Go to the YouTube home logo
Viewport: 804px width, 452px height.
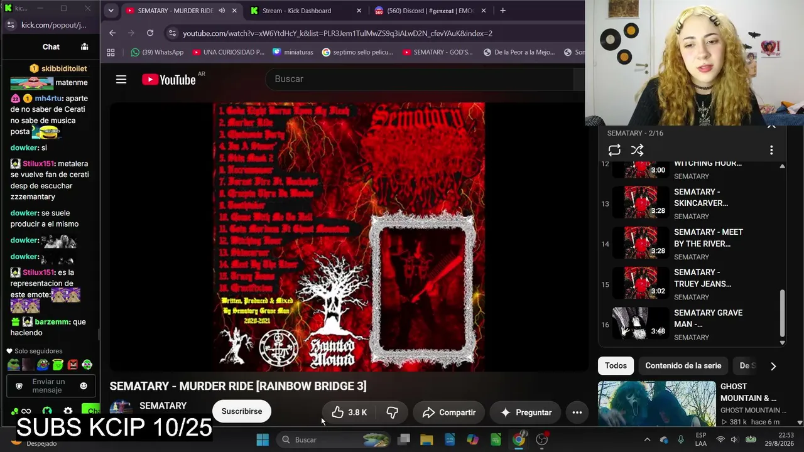point(169,79)
